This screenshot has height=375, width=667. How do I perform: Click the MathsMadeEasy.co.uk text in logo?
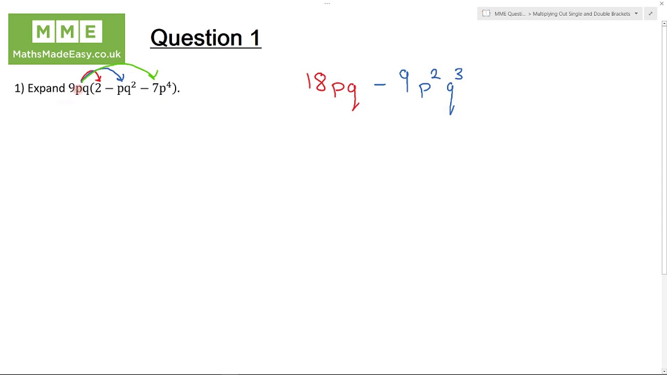point(67,54)
